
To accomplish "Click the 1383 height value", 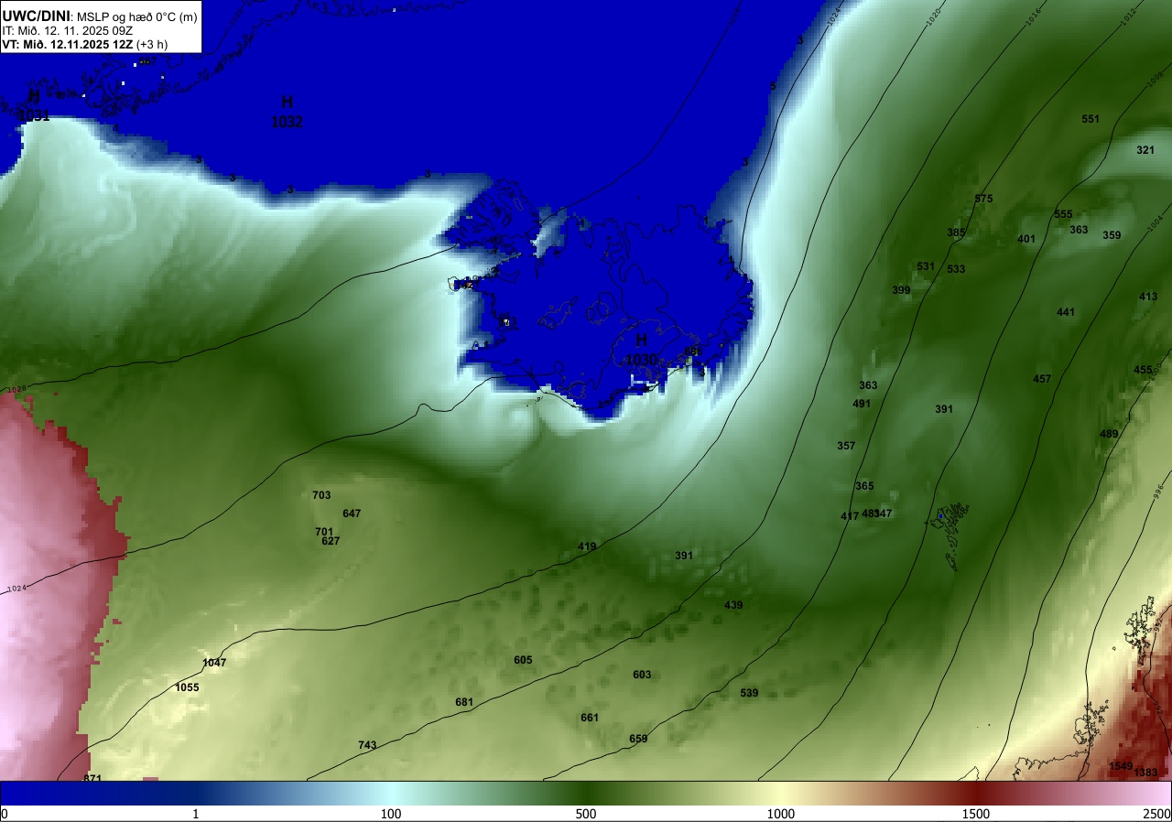I will click(1145, 773).
